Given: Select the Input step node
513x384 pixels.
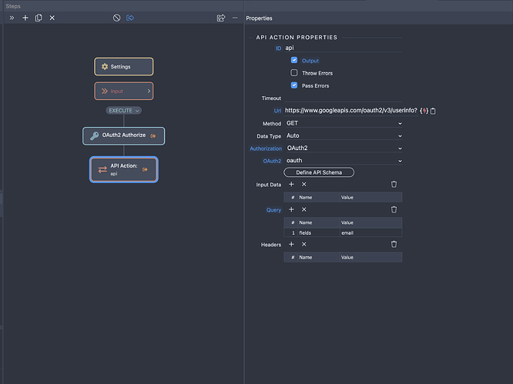Looking at the screenshot, I should point(124,91).
